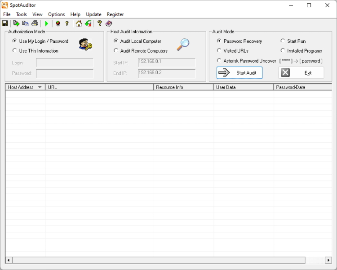Choose Password Recovery audit mode
The image size is (337, 270).
[x=239, y=41]
